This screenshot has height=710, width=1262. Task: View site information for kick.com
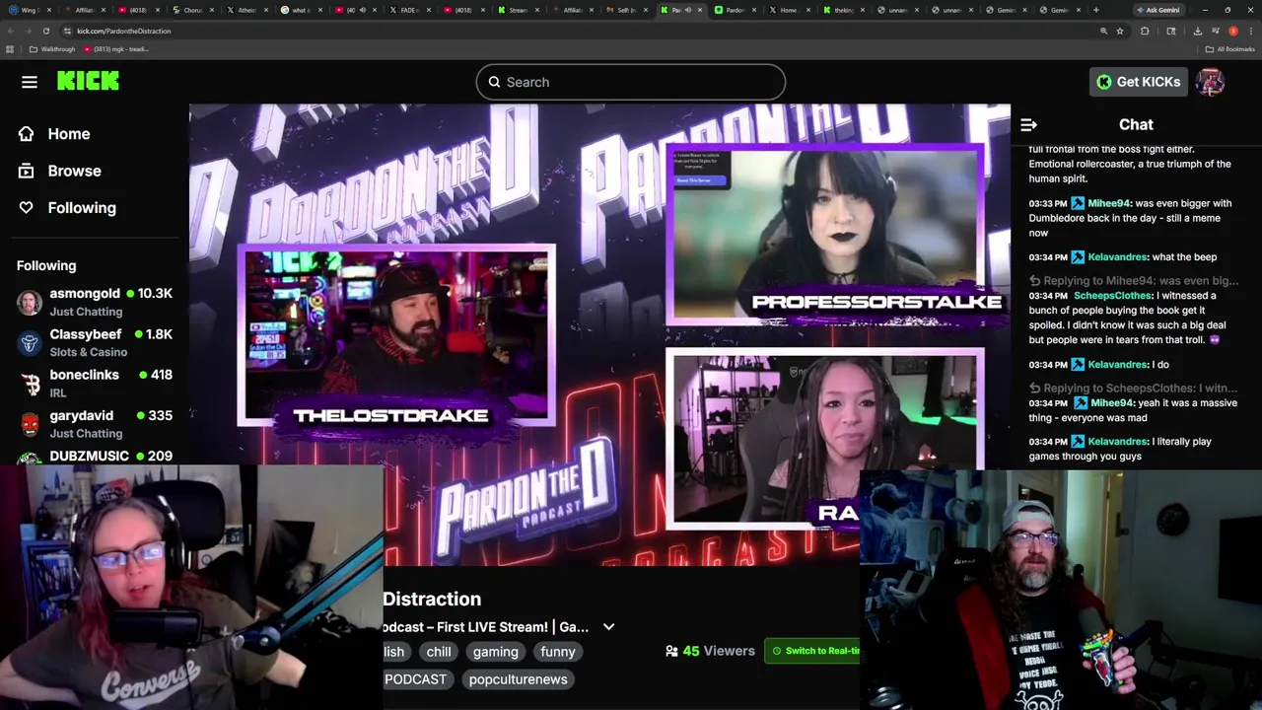coord(66,31)
